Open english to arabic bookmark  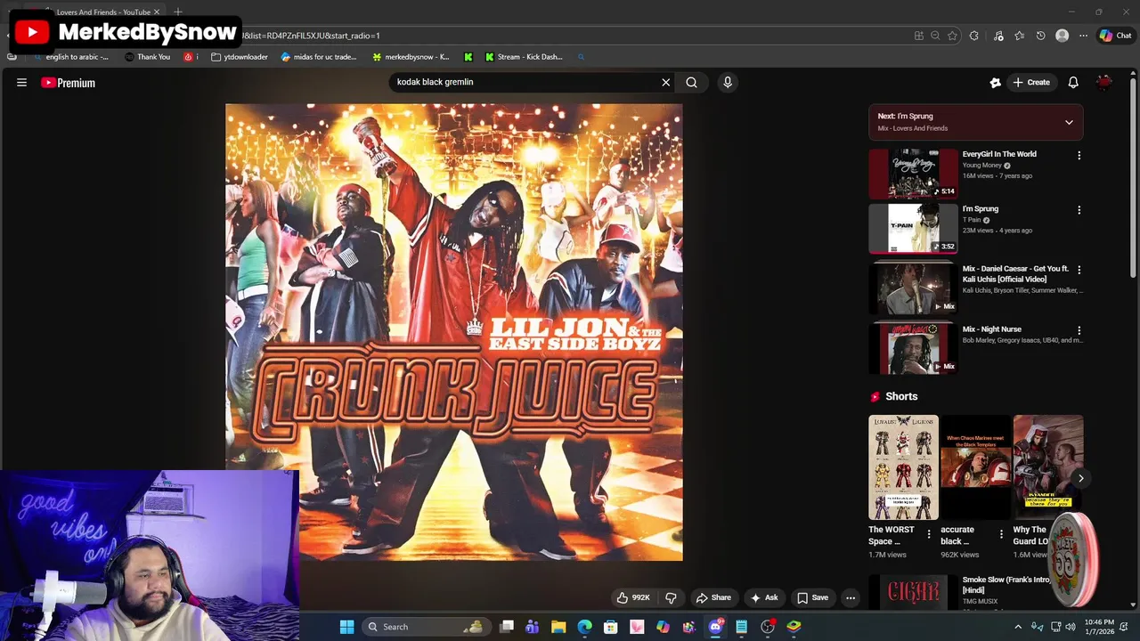point(71,56)
